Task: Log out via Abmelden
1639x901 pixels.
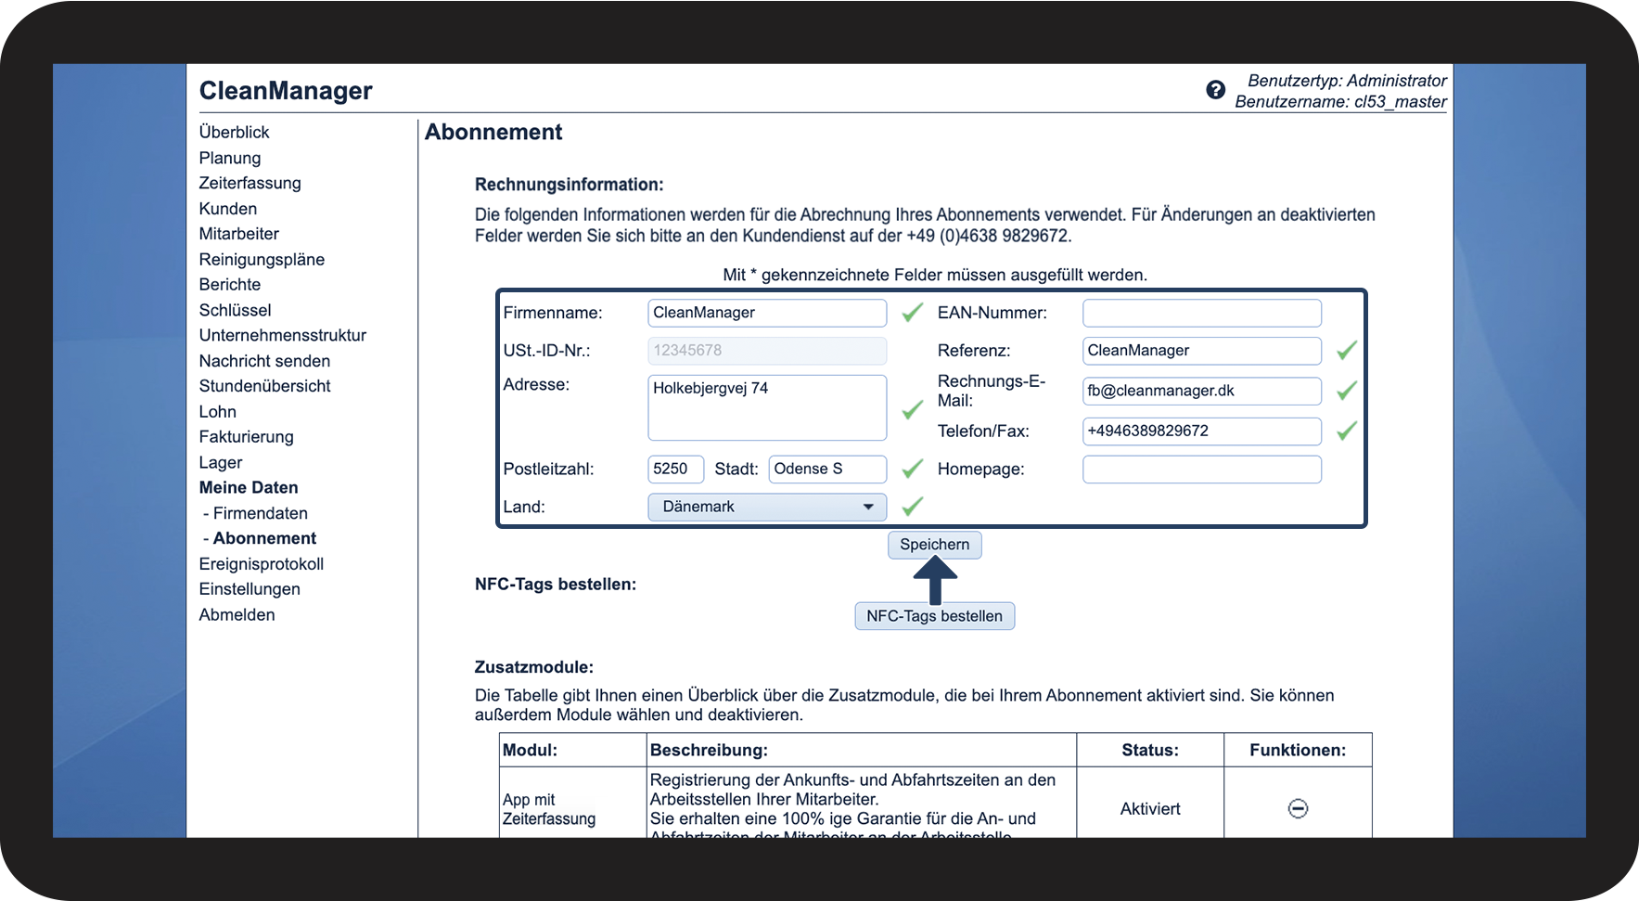Action: coord(237,614)
